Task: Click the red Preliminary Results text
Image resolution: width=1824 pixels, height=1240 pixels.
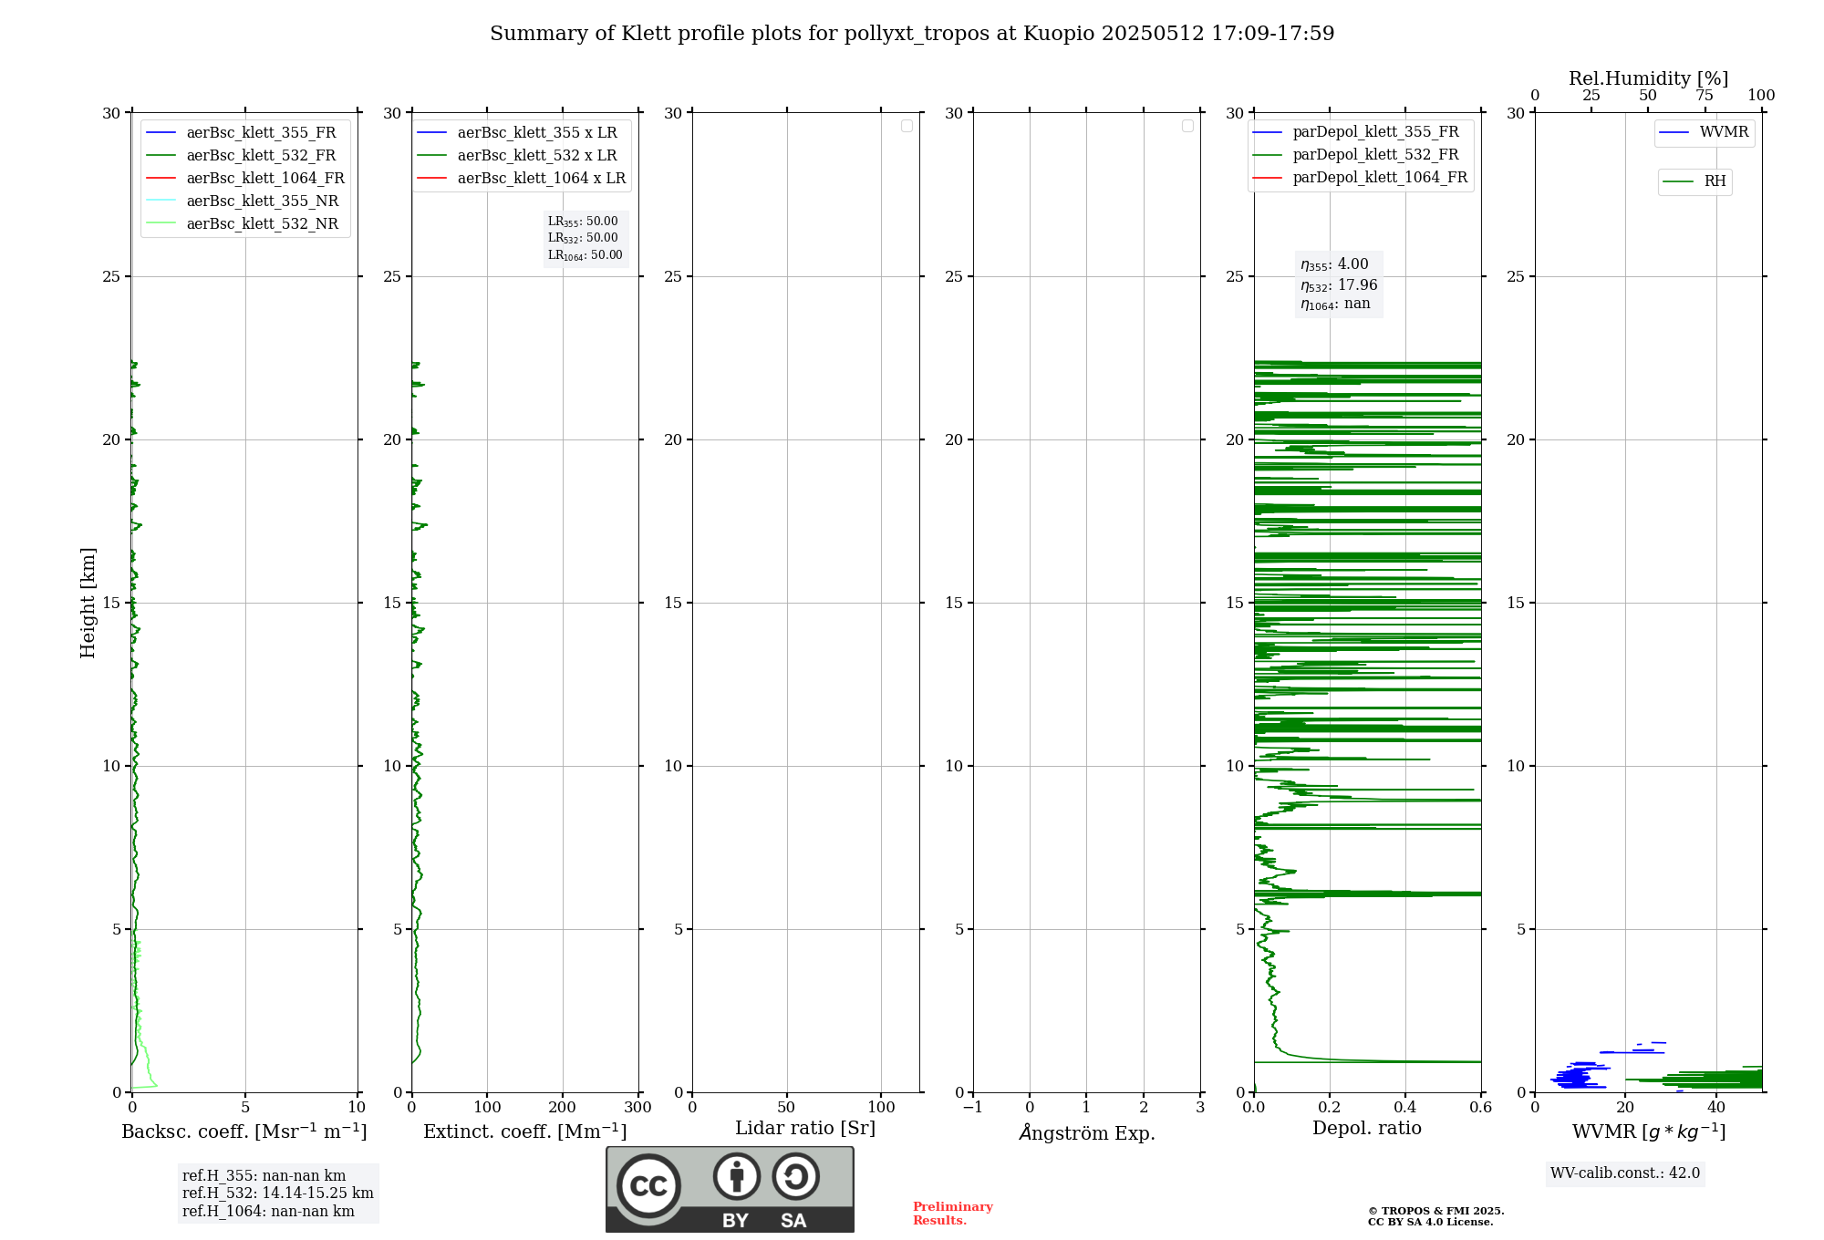Action: (x=953, y=1214)
